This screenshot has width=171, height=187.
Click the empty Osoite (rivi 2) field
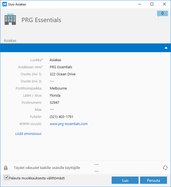(x=52, y=81)
